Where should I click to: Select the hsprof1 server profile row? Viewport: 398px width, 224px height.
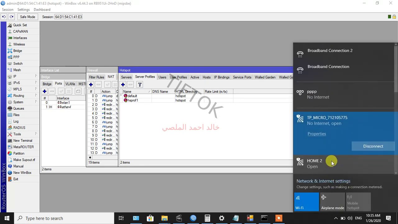(206, 100)
